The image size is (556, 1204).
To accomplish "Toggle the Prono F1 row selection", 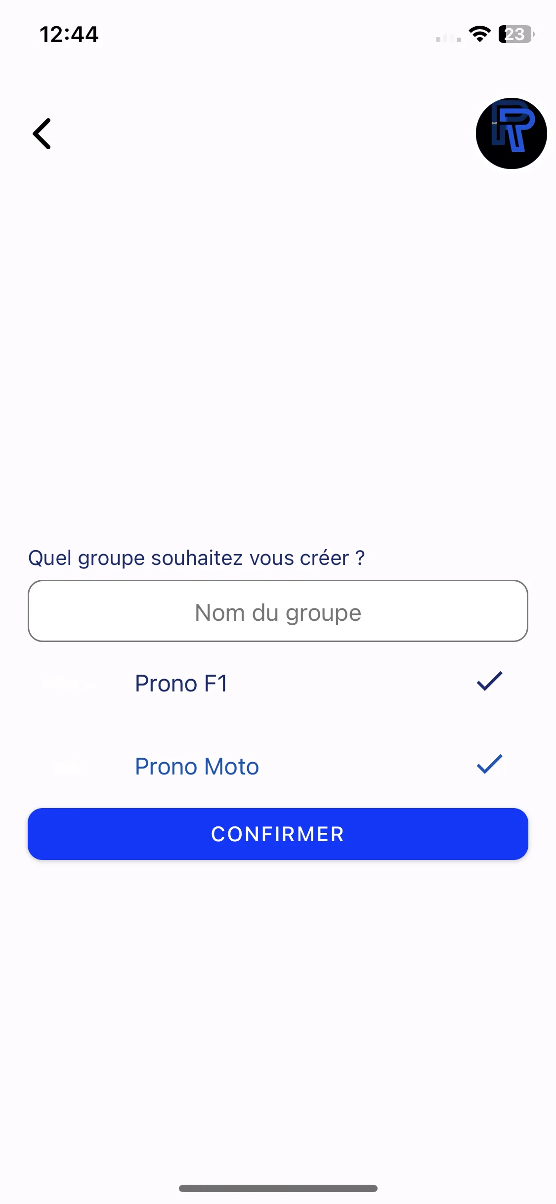I will [278, 684].
